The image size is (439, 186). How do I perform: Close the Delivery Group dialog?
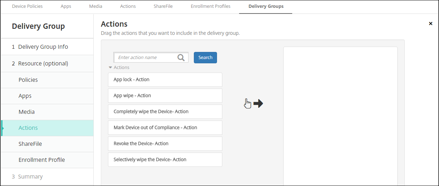(430, 23)
